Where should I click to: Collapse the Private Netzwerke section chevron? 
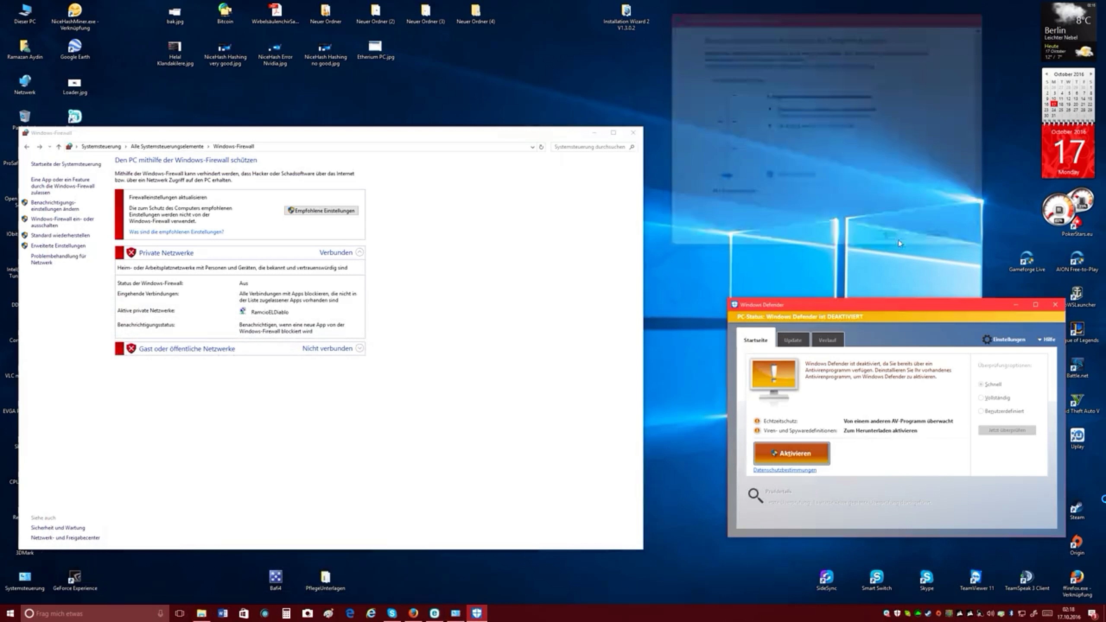pos(359,253)
